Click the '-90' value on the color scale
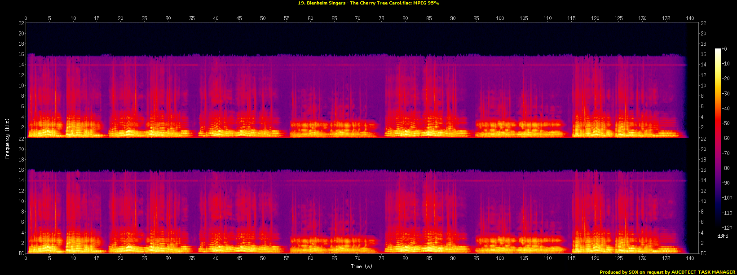Viewport: 737px width, 275px height. tap(726, 183)
